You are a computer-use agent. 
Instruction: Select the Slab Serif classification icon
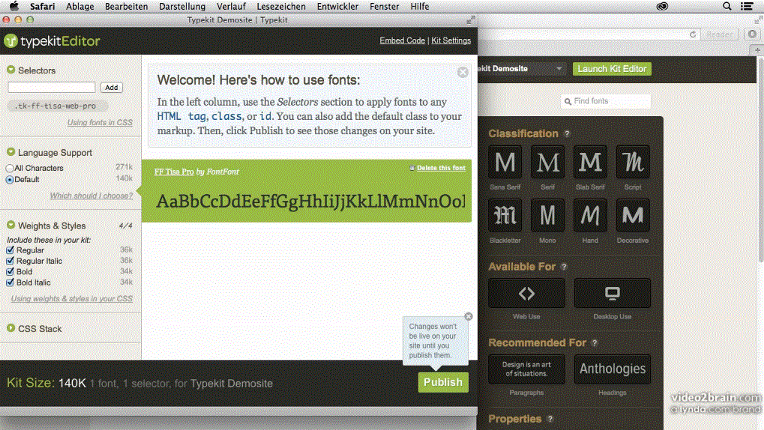click(590, 162)
